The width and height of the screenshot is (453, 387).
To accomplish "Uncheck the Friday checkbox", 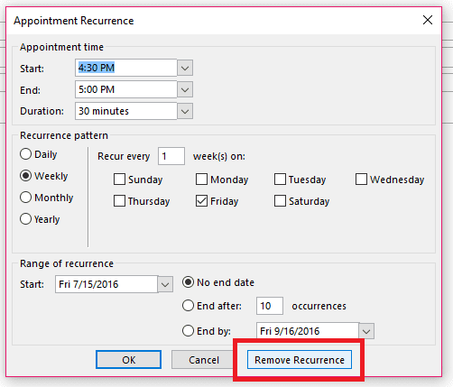I will point(201,201).
